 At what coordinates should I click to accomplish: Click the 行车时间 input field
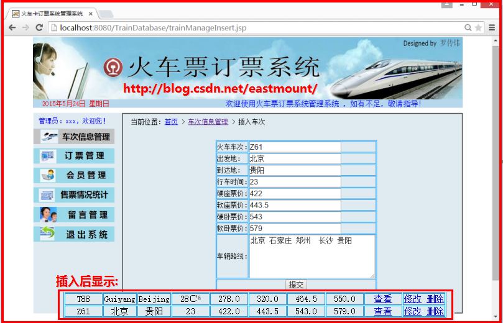coord(295,182)
